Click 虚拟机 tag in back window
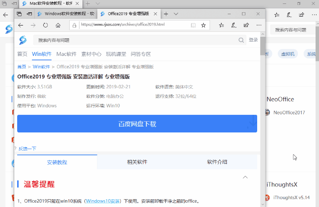The width and height of the screenshot is (319, 207). 288,54
